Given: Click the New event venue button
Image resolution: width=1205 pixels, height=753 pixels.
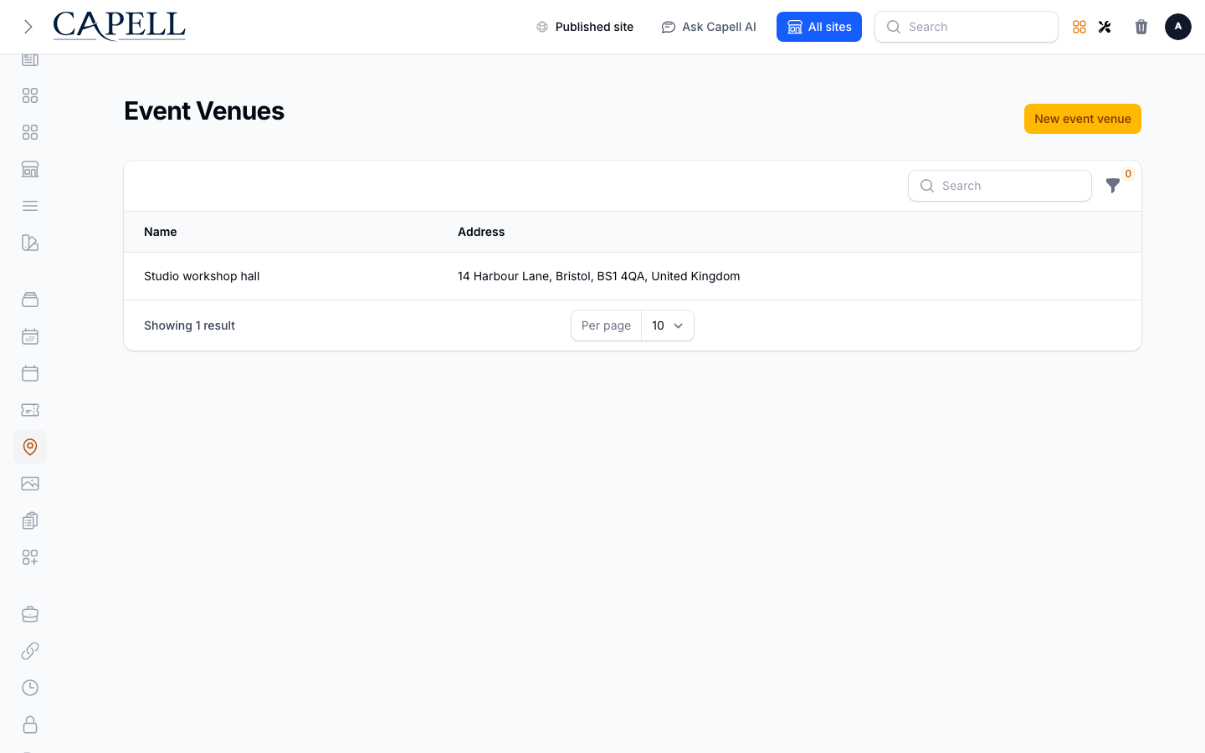Looking at the screenshot, I should 1083,119.
